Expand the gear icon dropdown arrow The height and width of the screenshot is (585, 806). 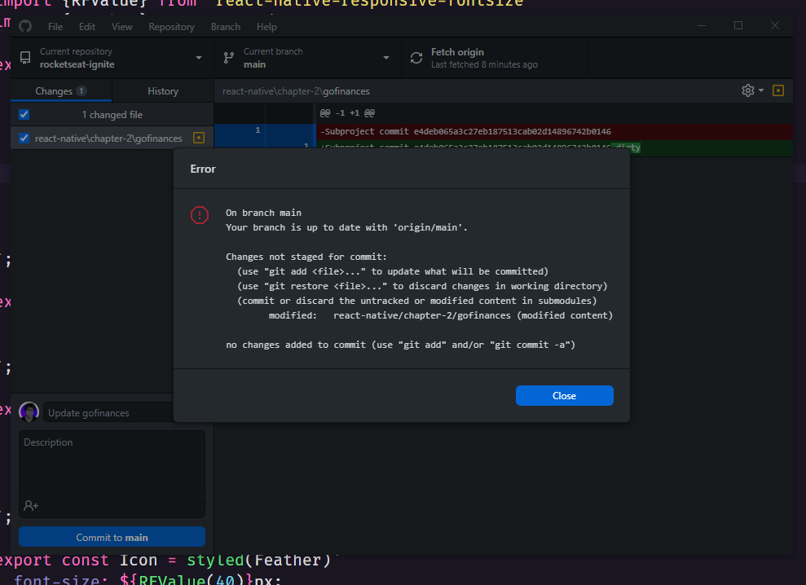[x=760, y=90]
